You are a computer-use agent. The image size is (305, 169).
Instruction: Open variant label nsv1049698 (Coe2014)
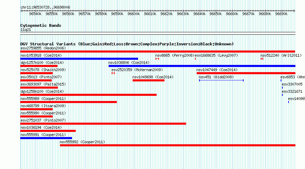point(153,77)
